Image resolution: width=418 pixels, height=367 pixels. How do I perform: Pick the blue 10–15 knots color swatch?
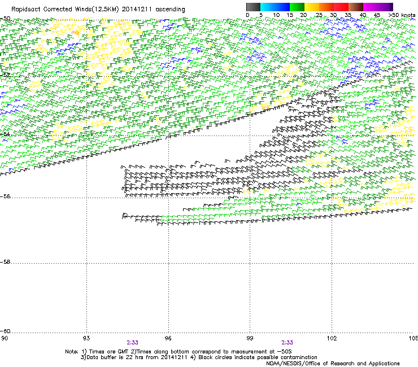point(282,7)
